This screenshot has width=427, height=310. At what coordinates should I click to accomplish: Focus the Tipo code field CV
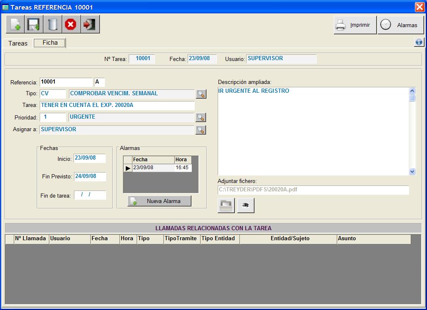tap(53, 94)
